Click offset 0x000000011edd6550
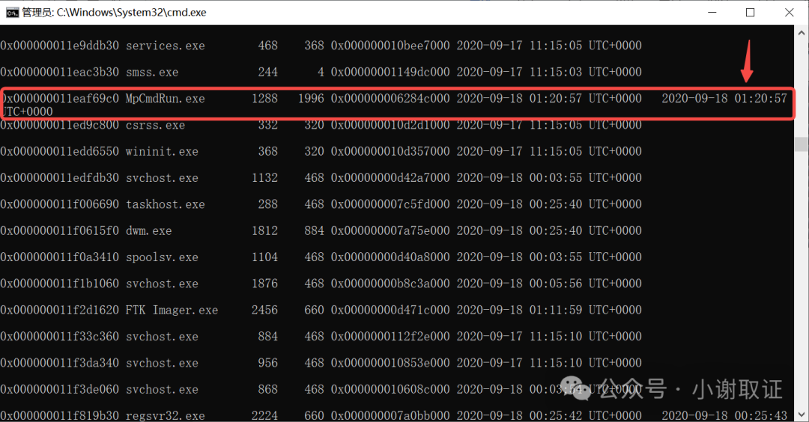Screen dimensions: 809x422 click(x=59, y=151)
